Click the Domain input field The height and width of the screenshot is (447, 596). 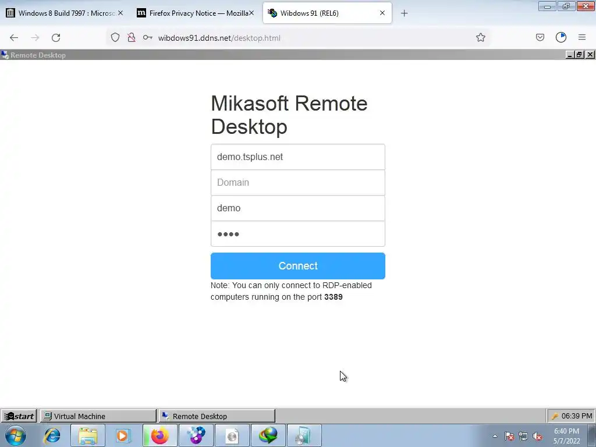(x=297, y=182)
